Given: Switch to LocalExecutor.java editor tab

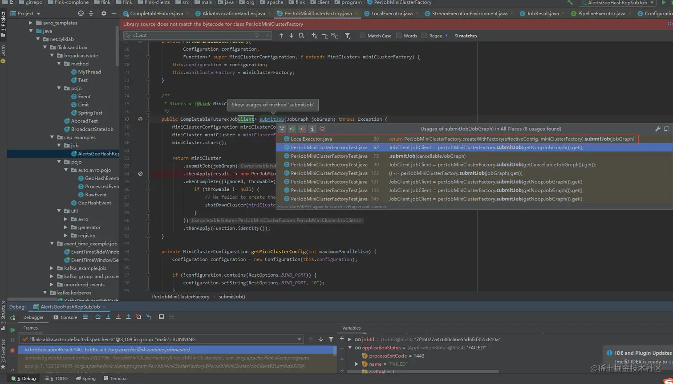Looking at the screenshot, I should (391, 13).
